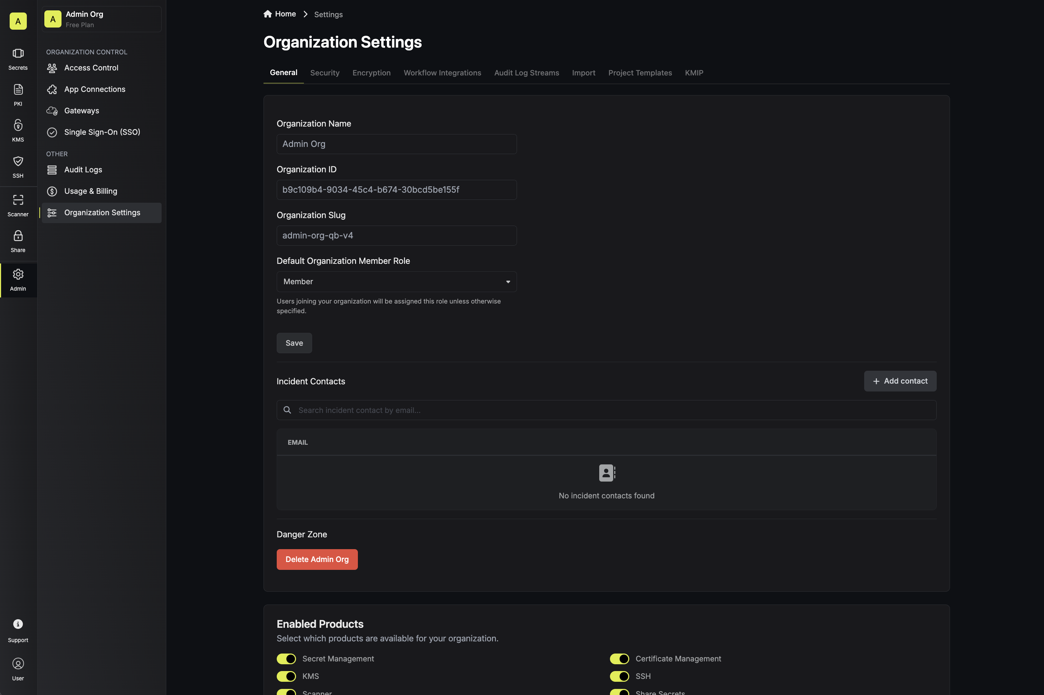This screenshot has width=1044, height=695.
Task: Switch to the Workflow Integrations tab
Action: [442, 73]
